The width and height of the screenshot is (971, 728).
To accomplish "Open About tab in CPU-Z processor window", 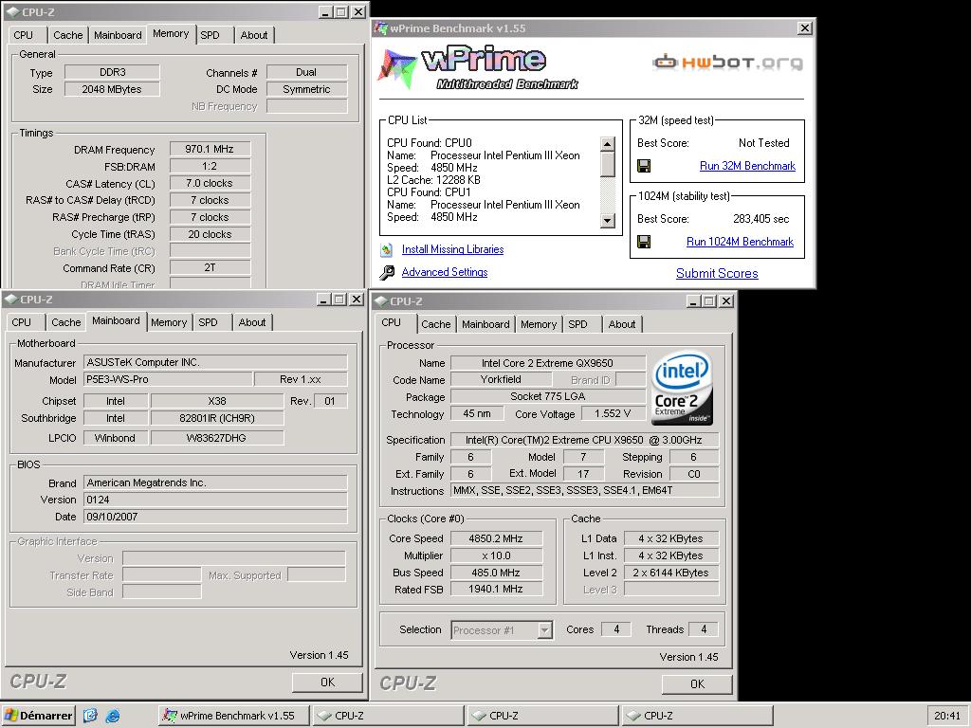I will 622,324.
